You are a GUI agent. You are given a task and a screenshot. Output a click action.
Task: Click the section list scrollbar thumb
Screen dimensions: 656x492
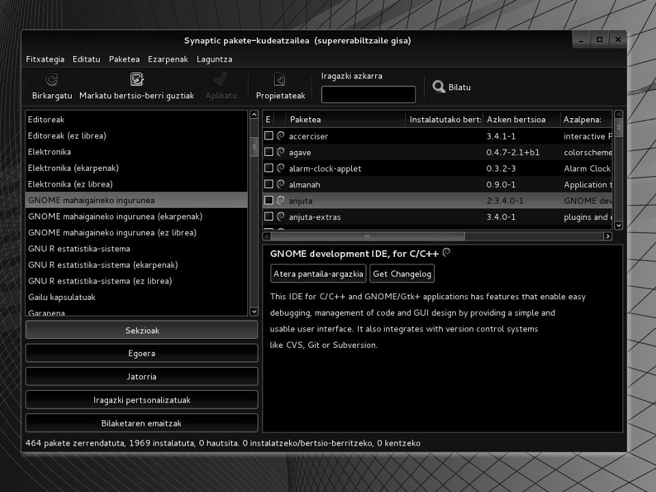[254, 147]
